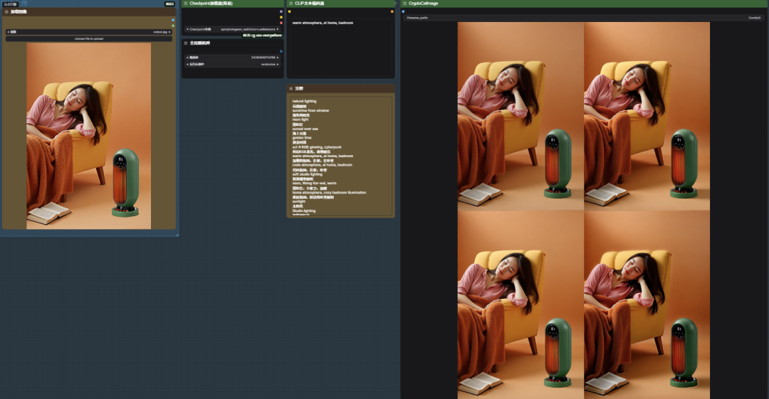Click the red output dot on Checkpoint loader
This screenshot has height=399, width=769.
point(281,23)
